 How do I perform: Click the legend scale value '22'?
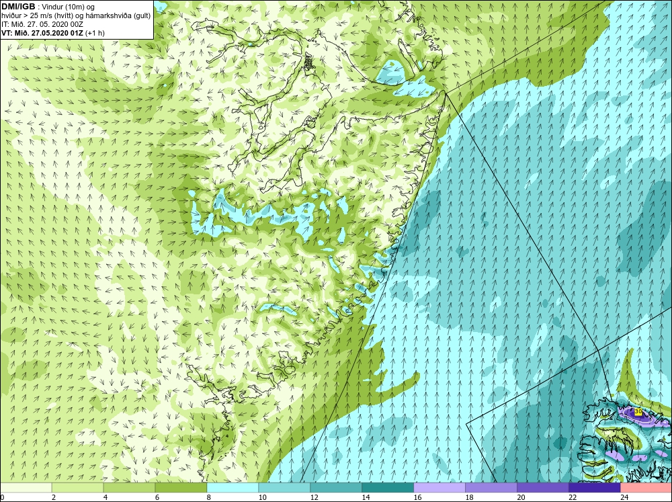573,497
